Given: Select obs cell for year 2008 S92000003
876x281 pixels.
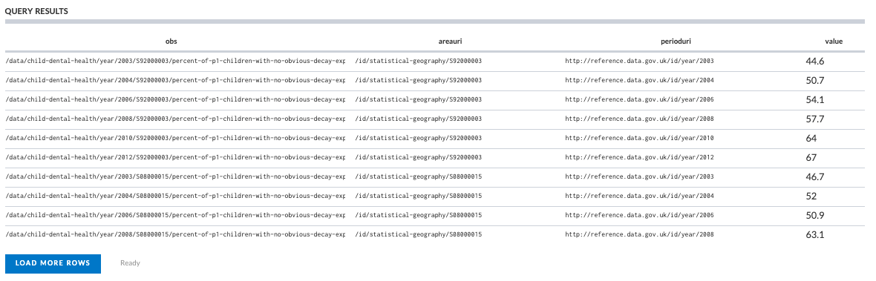Looking at the screenshot, I should (175, 119).
